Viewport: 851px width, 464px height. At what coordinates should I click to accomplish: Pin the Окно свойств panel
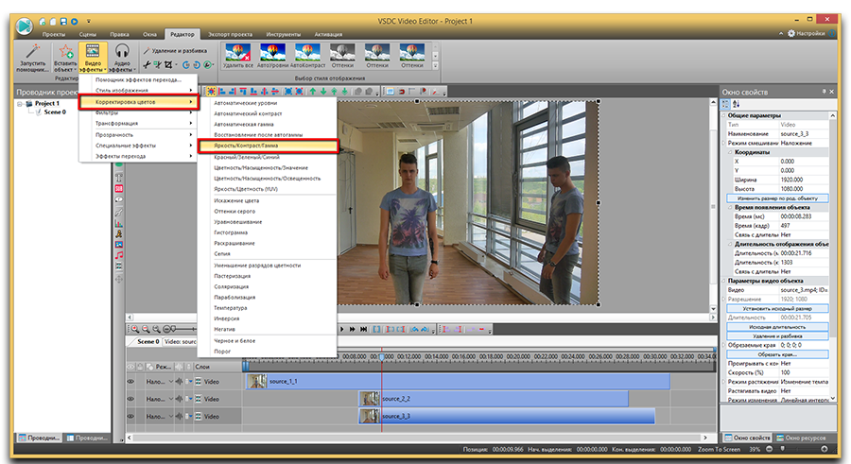pos(824,92)
